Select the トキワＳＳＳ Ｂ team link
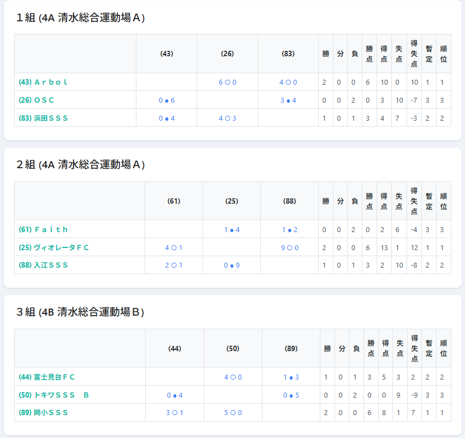Screen dimensions: 465x438 (53, 395)
